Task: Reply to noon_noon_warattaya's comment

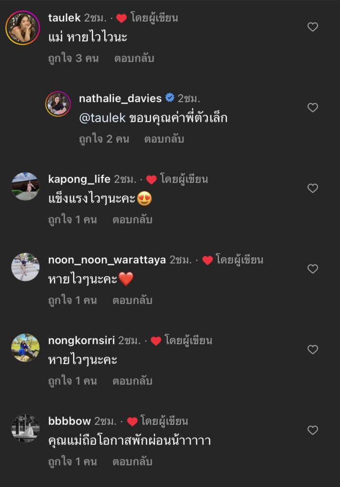Action: click(132, 301)
